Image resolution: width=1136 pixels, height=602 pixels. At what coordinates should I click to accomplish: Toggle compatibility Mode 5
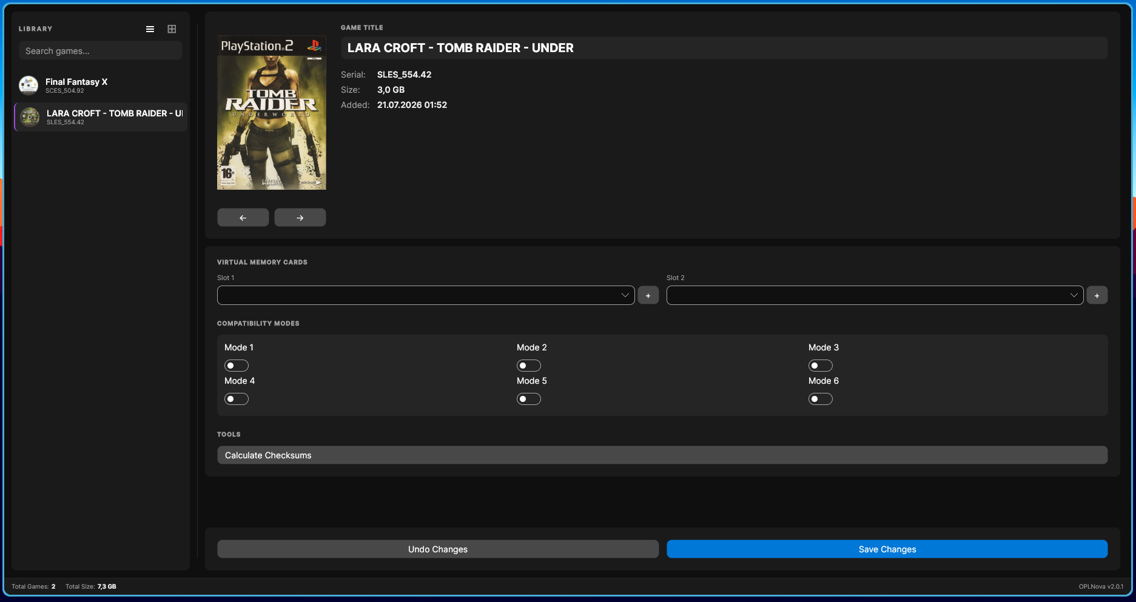pos(529,399)
